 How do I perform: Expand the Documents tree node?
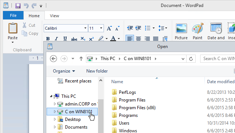tap(55, 127)
